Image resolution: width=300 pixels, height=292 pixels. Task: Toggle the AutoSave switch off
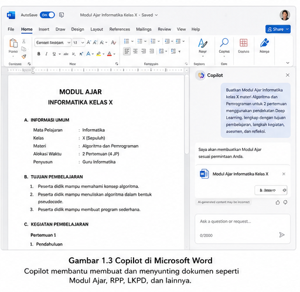[47, 15]
